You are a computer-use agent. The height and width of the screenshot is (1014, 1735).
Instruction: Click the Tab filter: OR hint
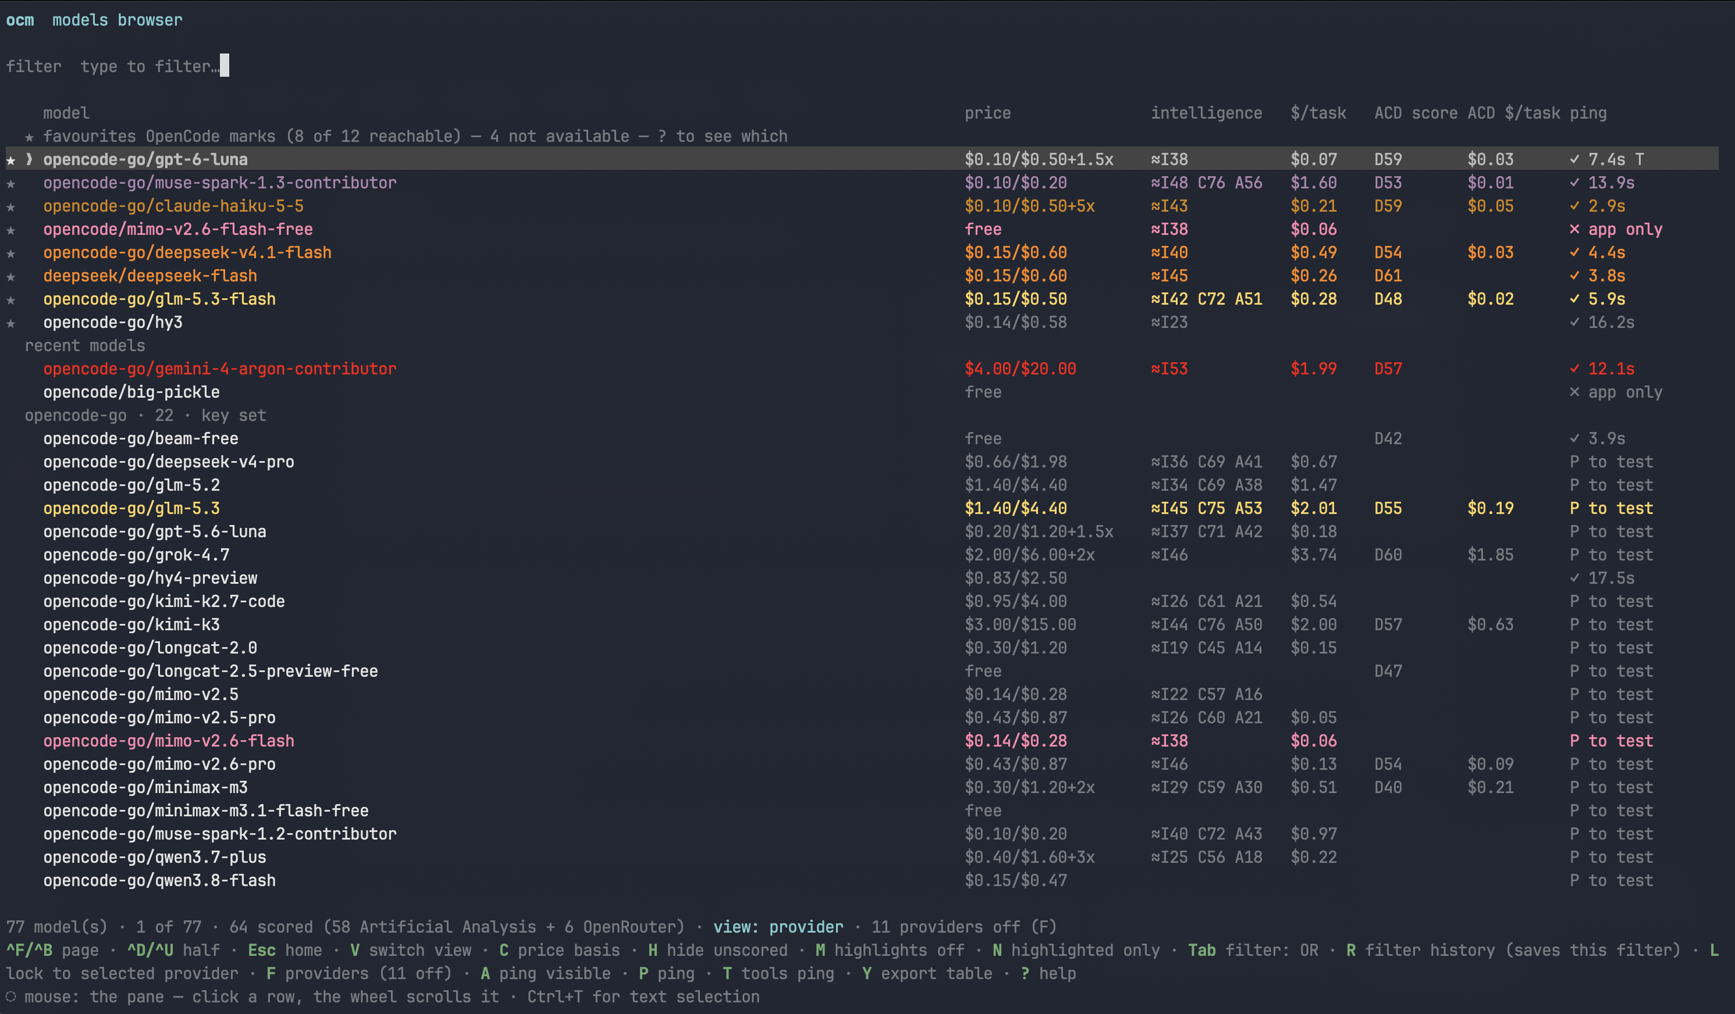point(1253,950)
